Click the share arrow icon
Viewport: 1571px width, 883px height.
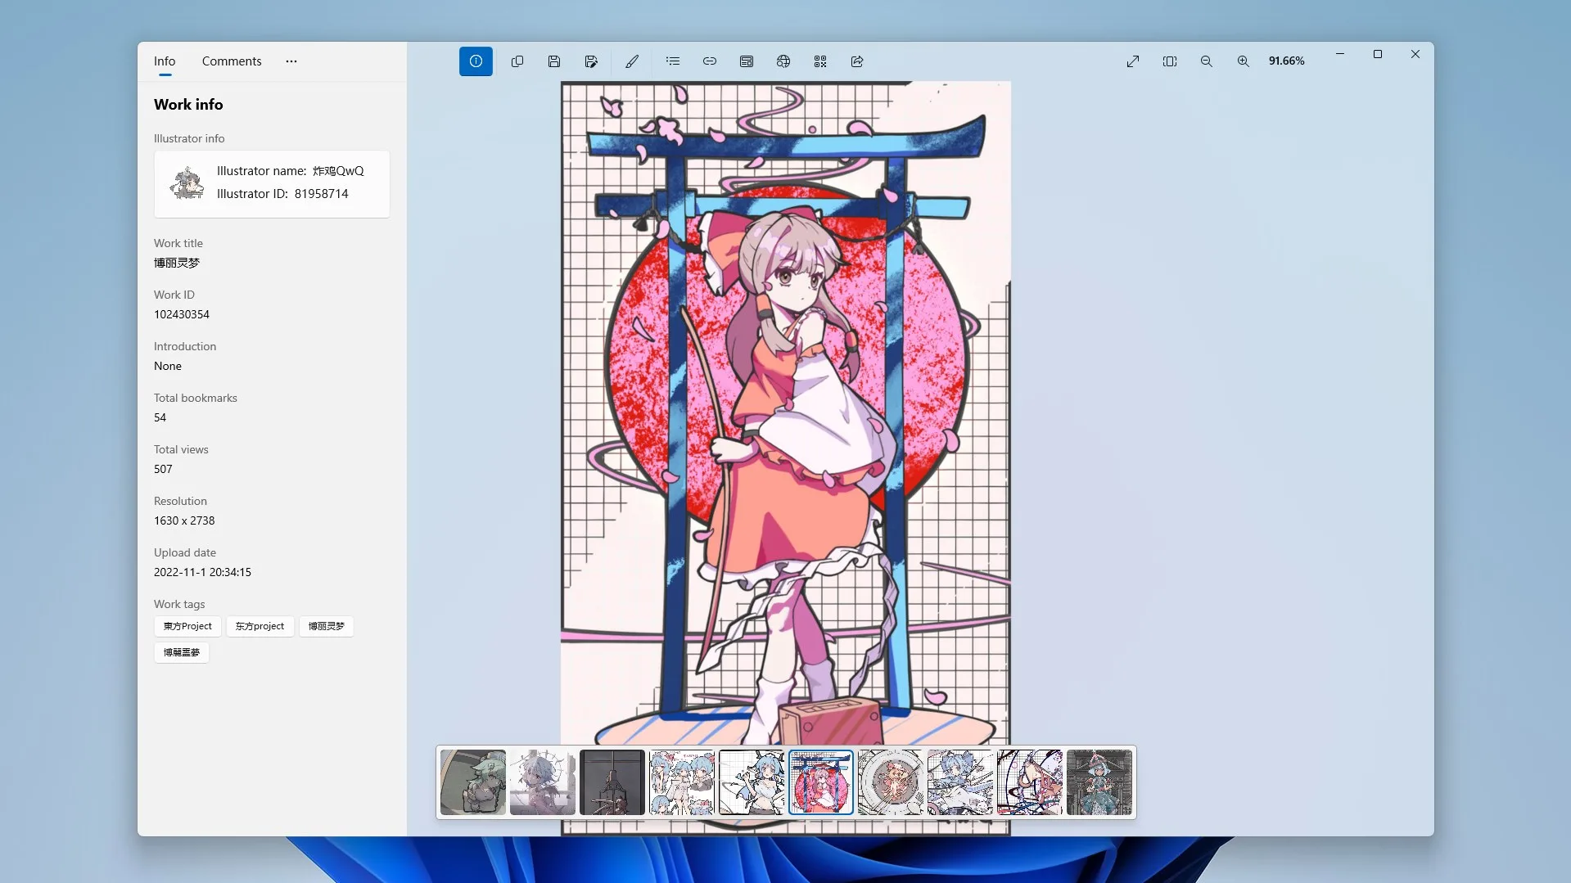coord(857,61)
